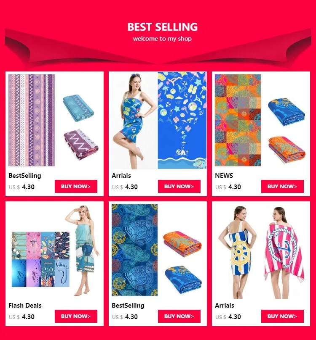This screenshot has height=340, width=316.
Task: Click the BEST SELLING banner heading
Action: (x=162, y=27)
